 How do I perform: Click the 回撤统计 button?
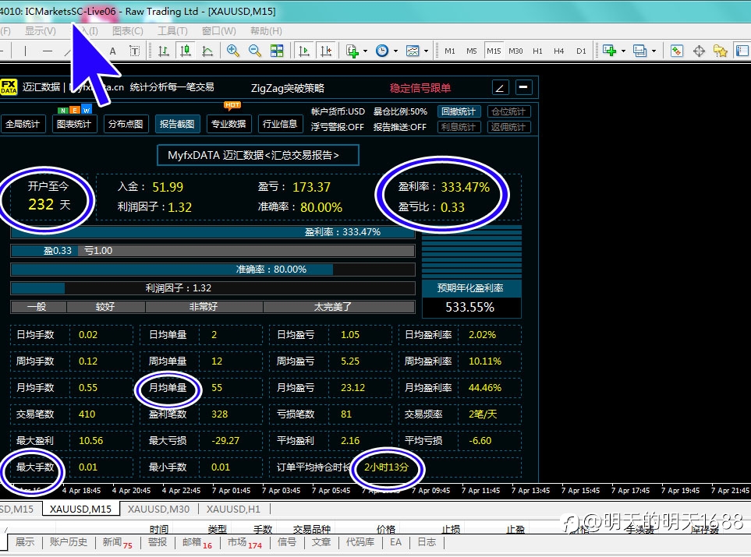pyautogui.click(x=459, y=111)
